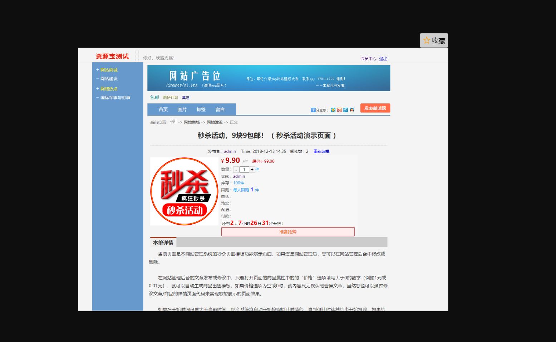Click the 退出 logout link
This screenshot has height=342, width=556.
point(383,58)
